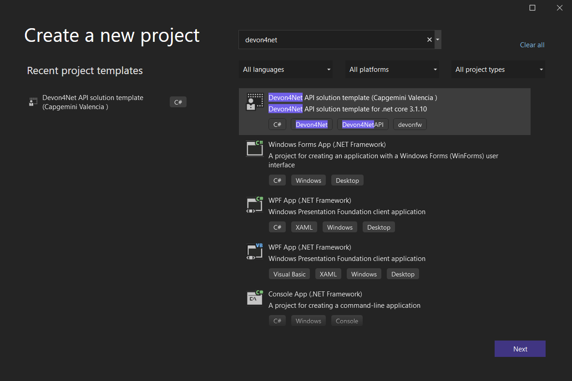Click the Windows Forms App template icon

(254, 148)
